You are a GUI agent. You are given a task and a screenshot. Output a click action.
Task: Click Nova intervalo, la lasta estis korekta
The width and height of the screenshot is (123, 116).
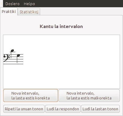30,96
